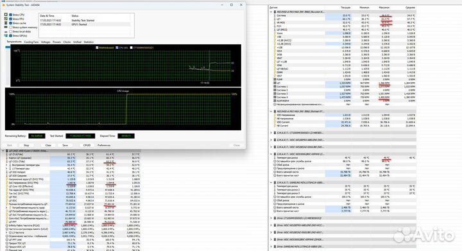
Task: Click the Stop button
Action: [26, 145]
